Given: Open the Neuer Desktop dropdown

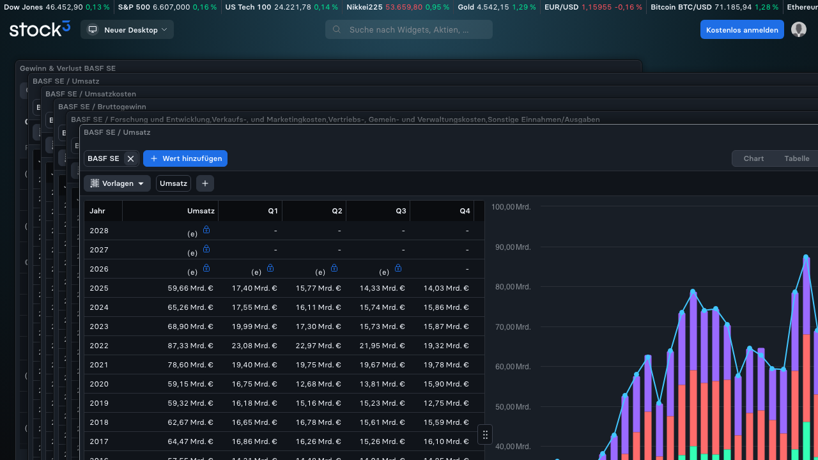Looking at the screenshot, I should point(127,30).
